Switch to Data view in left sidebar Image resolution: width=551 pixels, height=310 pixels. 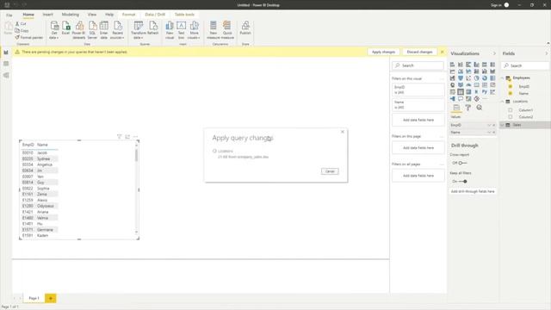pos(6,64)
